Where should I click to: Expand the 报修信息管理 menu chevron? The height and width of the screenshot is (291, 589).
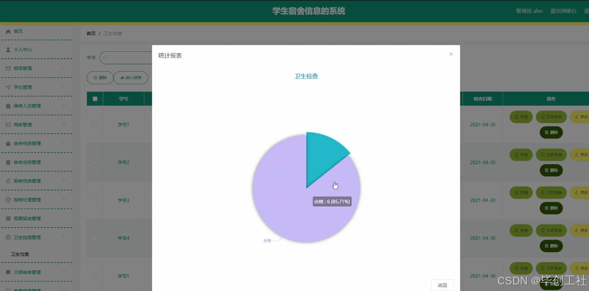(63, 181)
